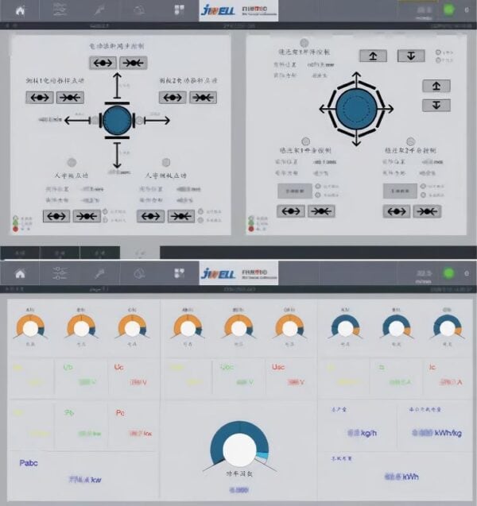
Task: Open the sliders settings icon on lower screen
Action: point(60,273)
